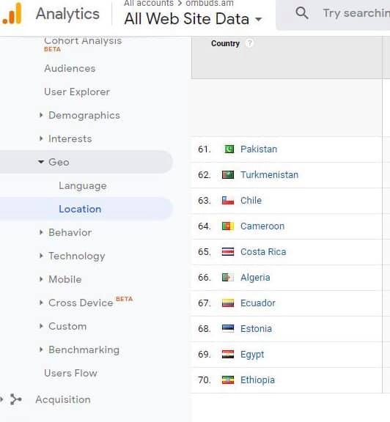Click the Chile flag icon
This screenshot has width=390, height=422.
[228, 200]
